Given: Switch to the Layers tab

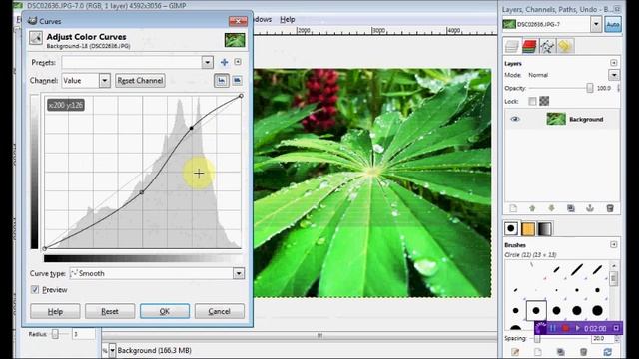Looking at the screenshot, I should point(512,47).
